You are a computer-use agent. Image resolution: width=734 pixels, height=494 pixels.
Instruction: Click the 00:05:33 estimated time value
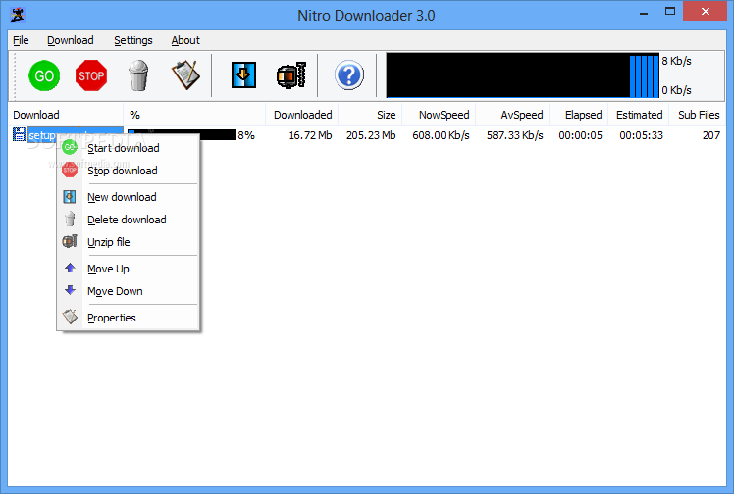pos(641,135)
